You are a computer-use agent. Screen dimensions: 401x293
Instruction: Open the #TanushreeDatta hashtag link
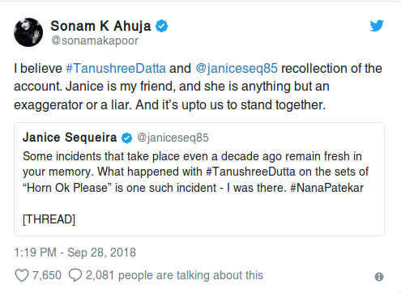tap(116, 68)
